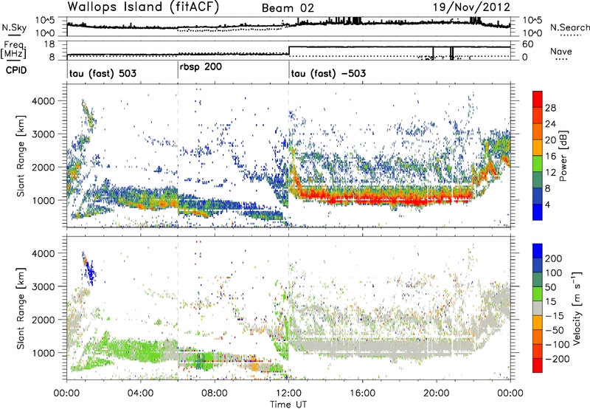Image resolution: width=590 pixels, height=409 pixels.
Task: Click the '28' value on the power colorbar
Action: pos(550,108)
